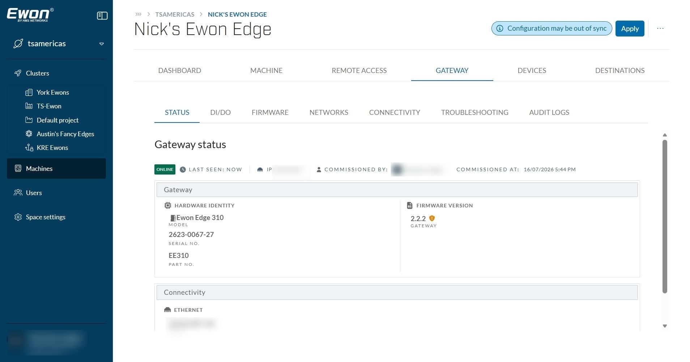Click commissioned date 16/07/2026 5:44 PM
The image size is (690, 362).
(550, 169)
